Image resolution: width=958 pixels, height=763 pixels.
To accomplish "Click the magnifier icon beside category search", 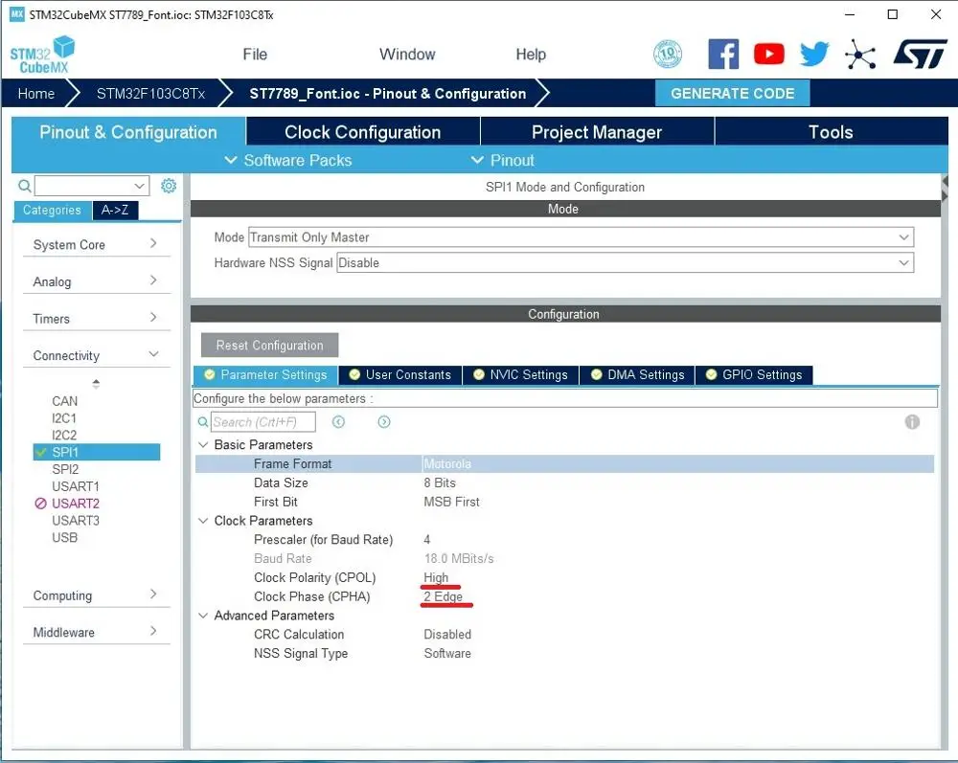I will pos(25,186).
